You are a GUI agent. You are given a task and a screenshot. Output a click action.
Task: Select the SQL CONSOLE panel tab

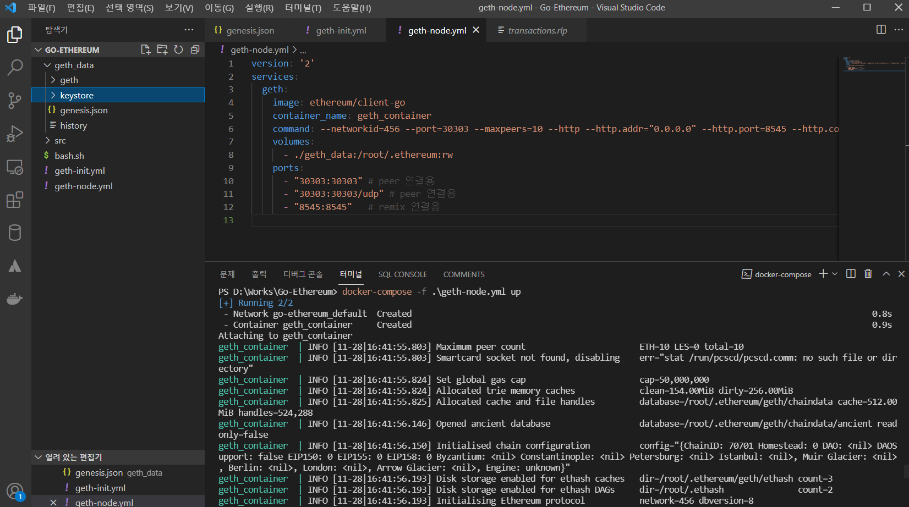tap(403, 274)
